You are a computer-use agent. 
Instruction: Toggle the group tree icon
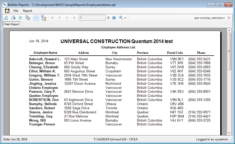pos(44,18)
